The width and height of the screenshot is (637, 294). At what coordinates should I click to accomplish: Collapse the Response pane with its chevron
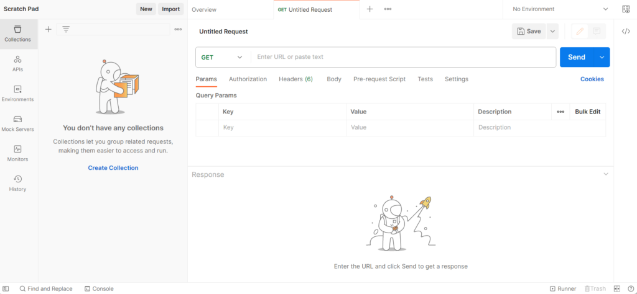point(606,174)
